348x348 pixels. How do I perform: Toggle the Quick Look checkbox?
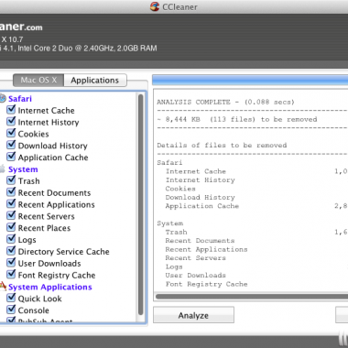(11, 298)
